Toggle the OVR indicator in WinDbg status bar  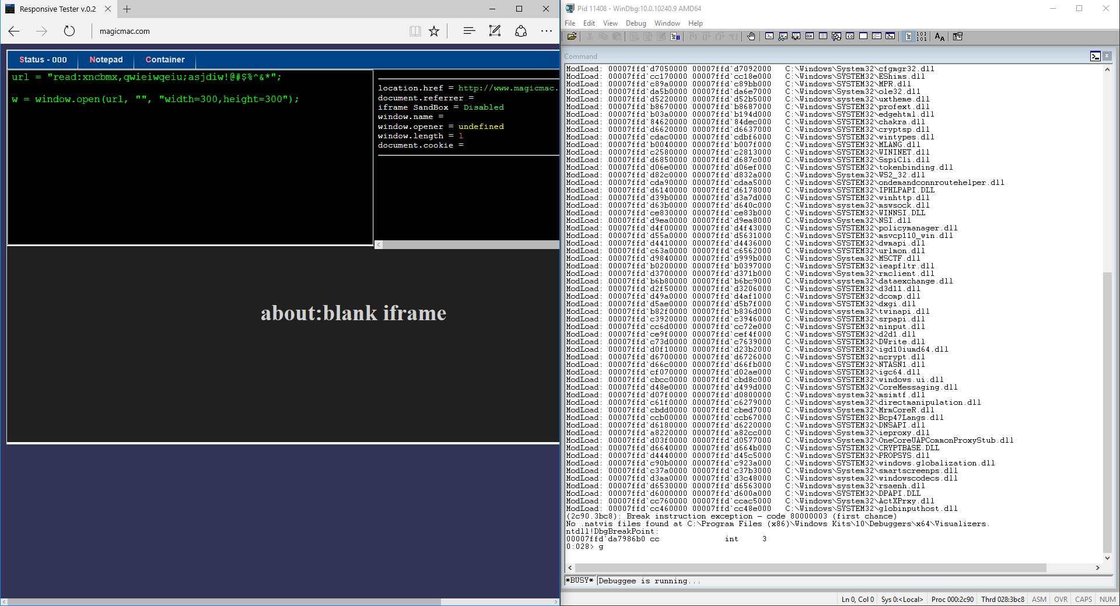pos(1061,599)
